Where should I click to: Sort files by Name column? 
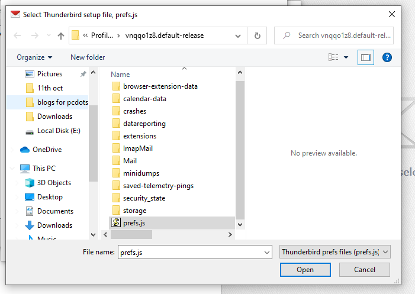(x=120, y=75)
